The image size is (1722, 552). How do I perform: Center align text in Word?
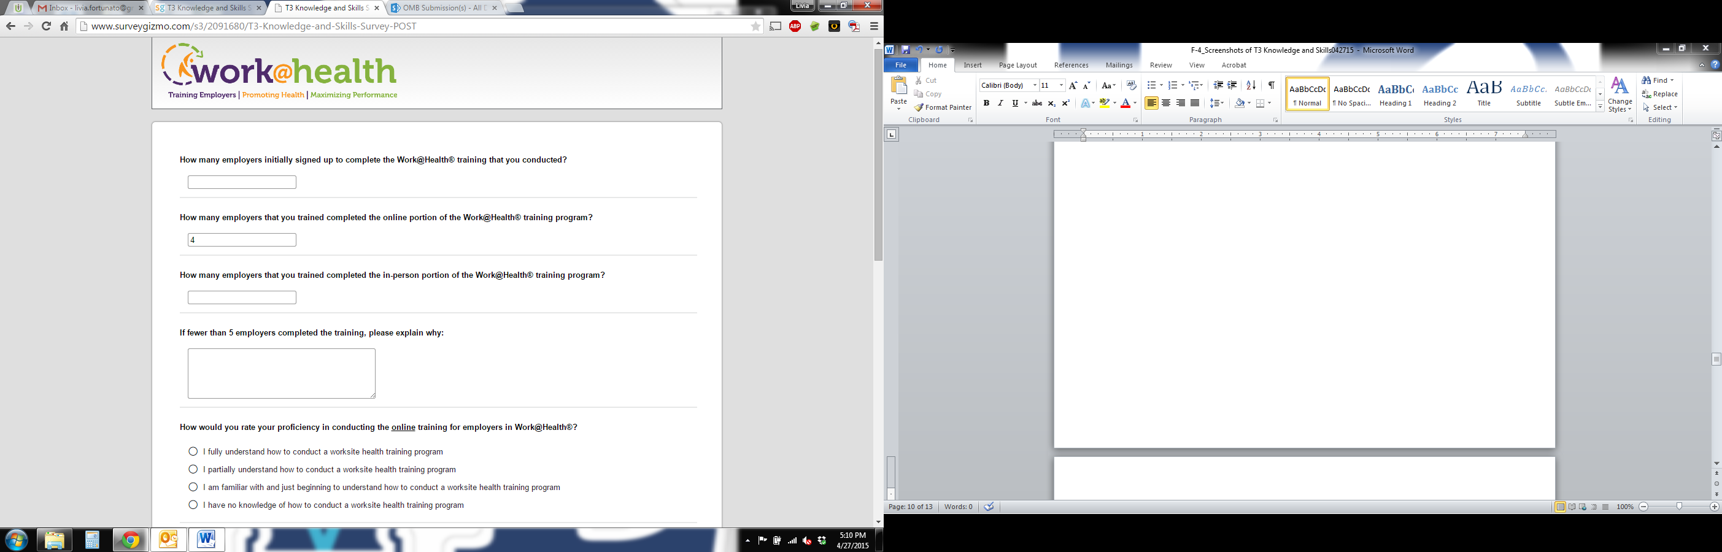click(x=1166, y=103)
